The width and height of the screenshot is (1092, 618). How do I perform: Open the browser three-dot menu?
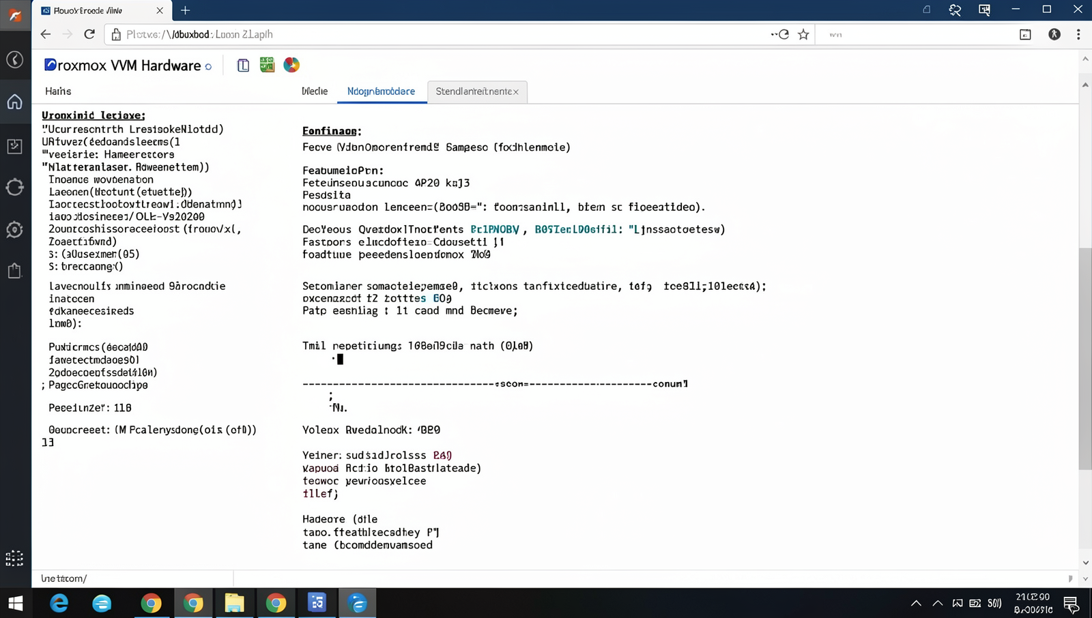1078,34
